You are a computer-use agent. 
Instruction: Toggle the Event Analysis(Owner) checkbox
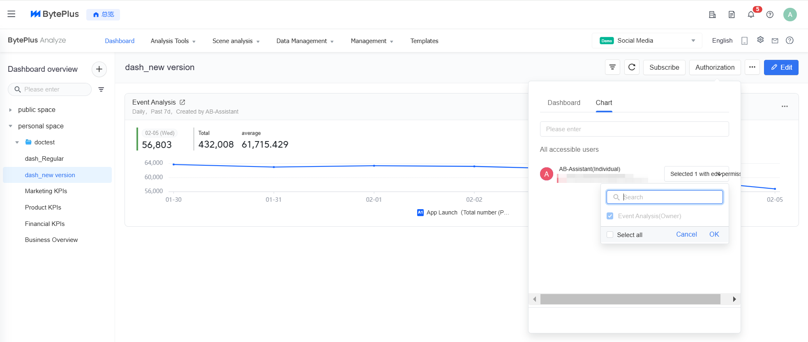[610, 216]
